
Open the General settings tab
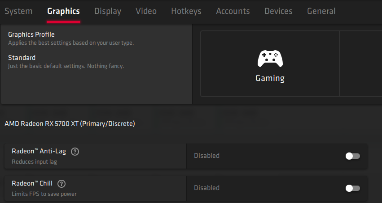[321, 11]
